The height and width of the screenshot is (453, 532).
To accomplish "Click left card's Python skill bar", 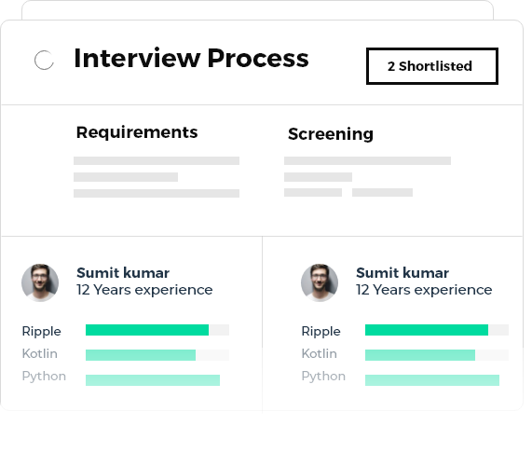I will coord(153,380).
